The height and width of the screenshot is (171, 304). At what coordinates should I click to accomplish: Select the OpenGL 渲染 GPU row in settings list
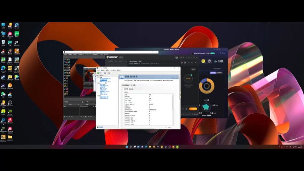(x=149, y=104)
